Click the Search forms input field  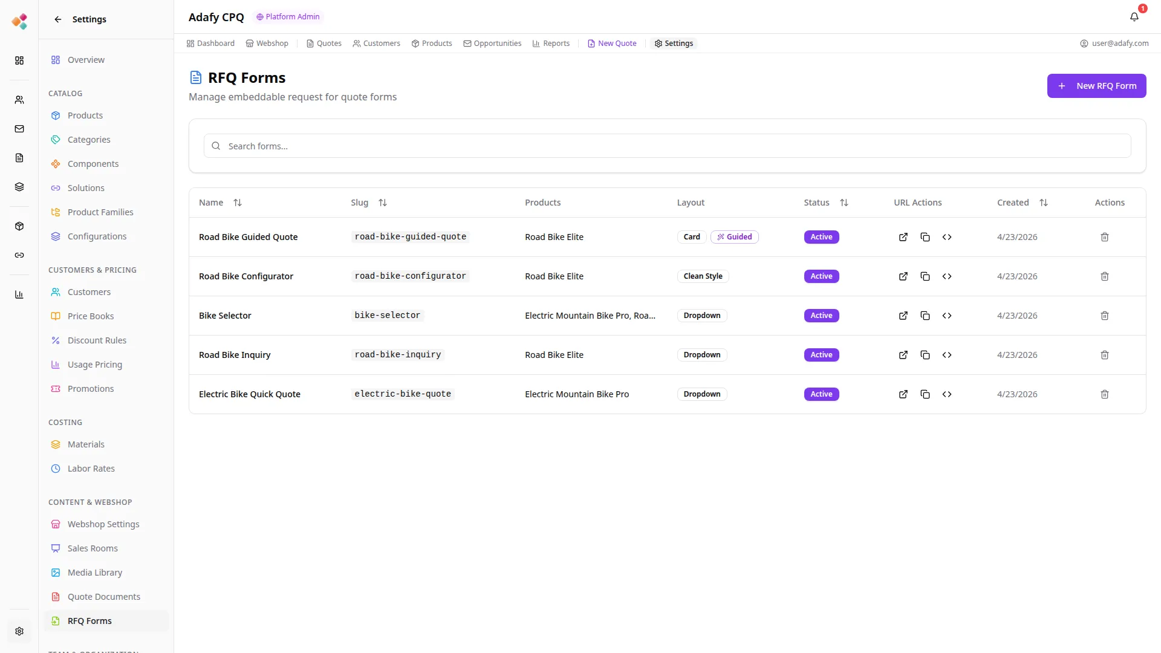[667, 146]
